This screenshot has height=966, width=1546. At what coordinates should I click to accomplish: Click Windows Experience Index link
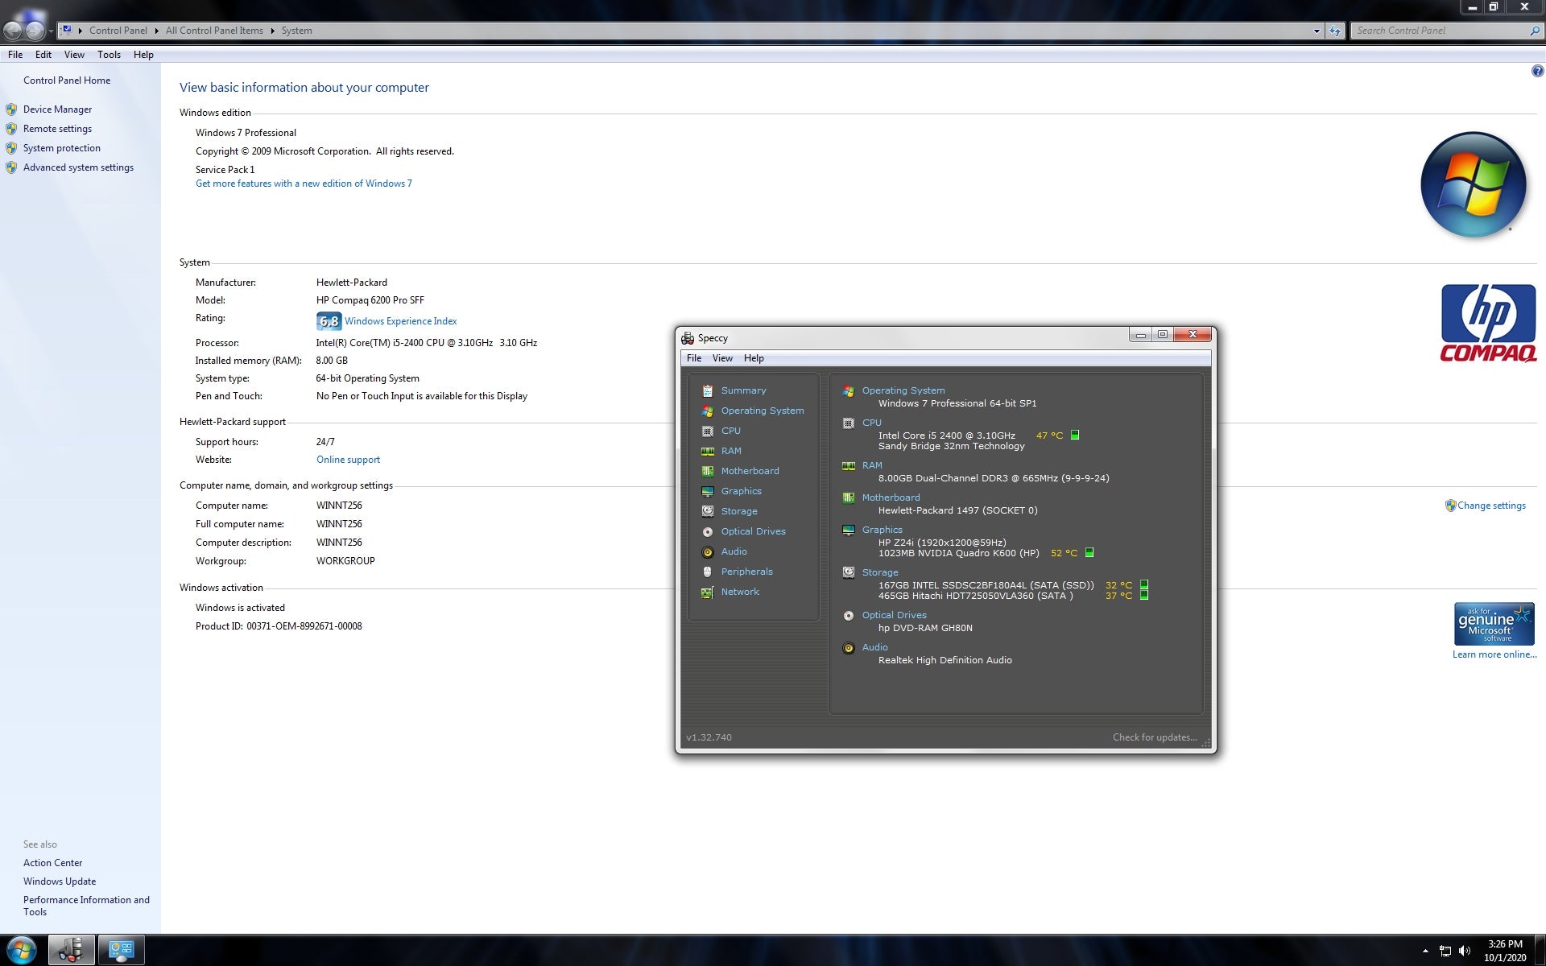click(x=400, y=321)
